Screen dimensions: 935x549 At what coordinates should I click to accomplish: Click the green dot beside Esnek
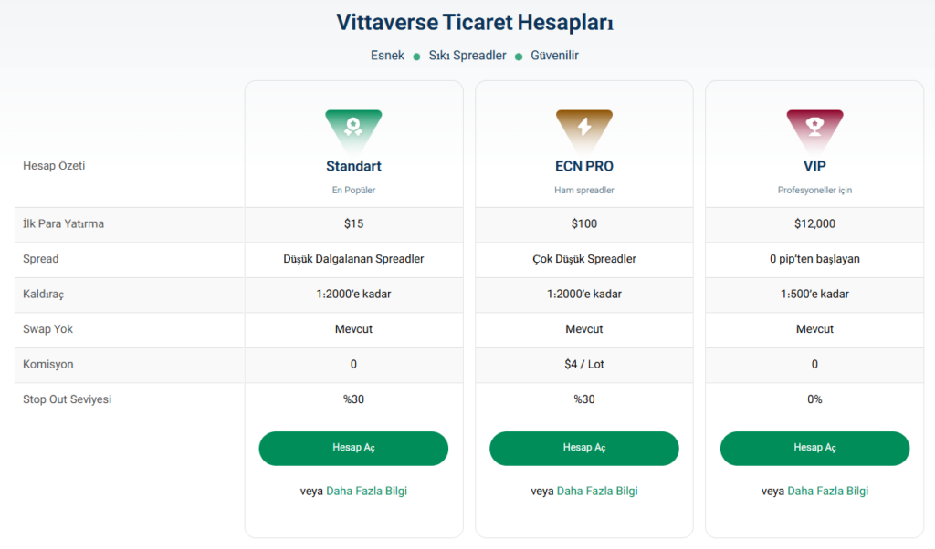coord(415,56)
